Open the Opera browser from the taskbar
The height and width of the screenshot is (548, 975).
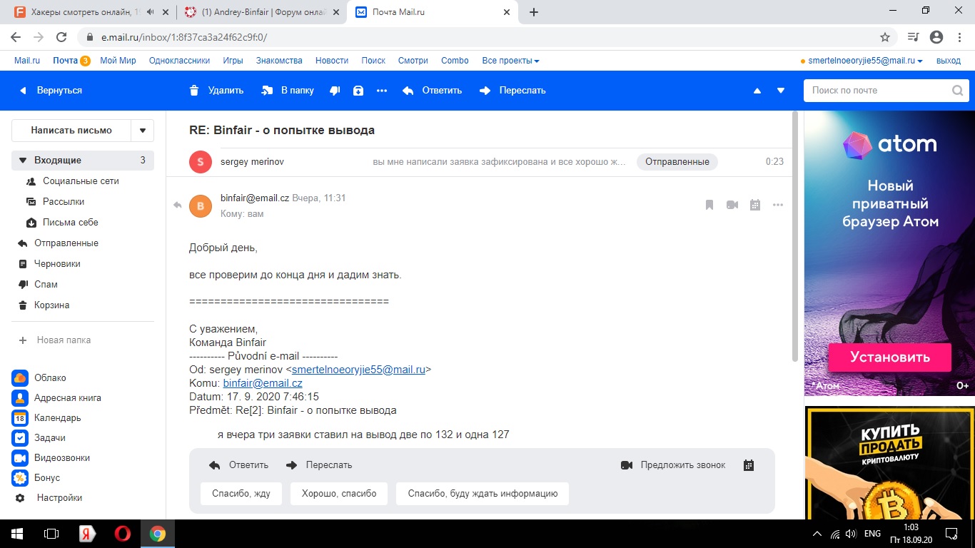coord(122,534)
